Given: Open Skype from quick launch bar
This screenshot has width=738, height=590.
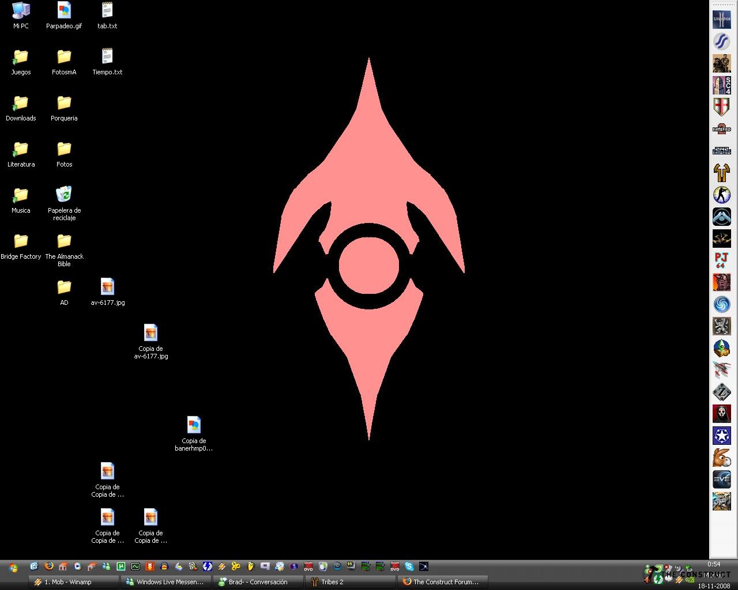Looking at the screenshot, I should tap(409, 566).
